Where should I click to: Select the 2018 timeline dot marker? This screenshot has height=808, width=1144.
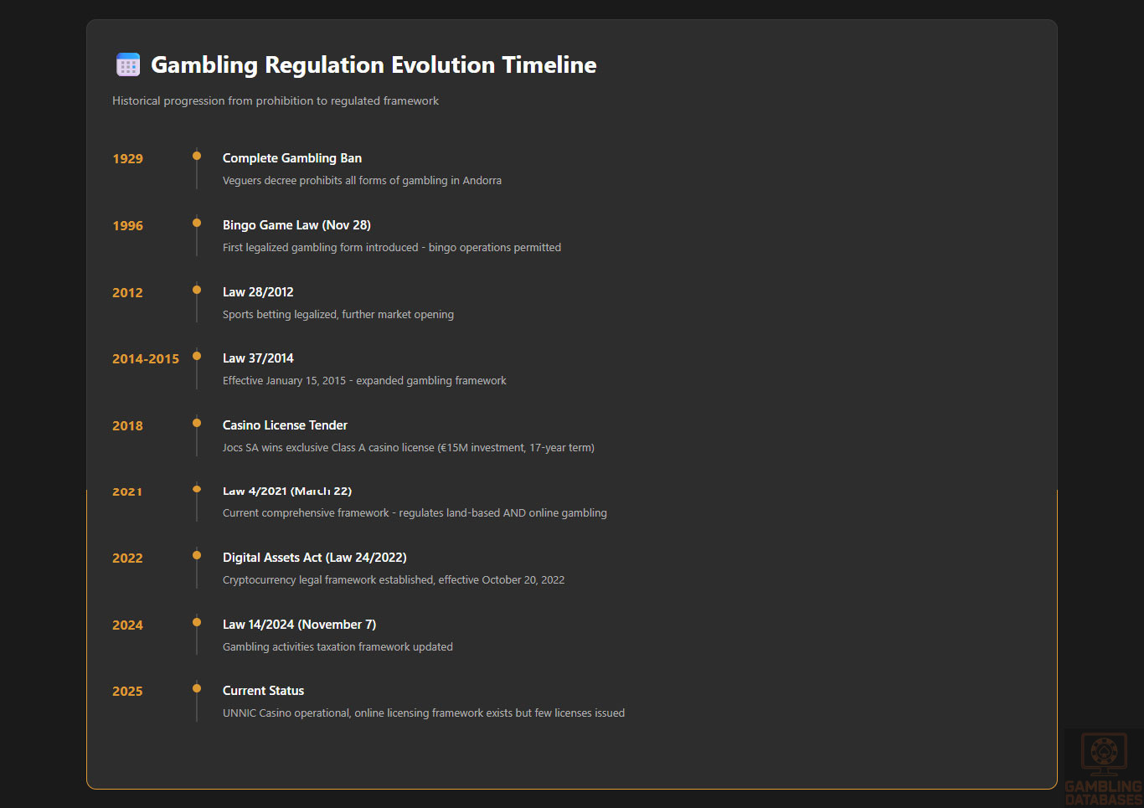197,423
